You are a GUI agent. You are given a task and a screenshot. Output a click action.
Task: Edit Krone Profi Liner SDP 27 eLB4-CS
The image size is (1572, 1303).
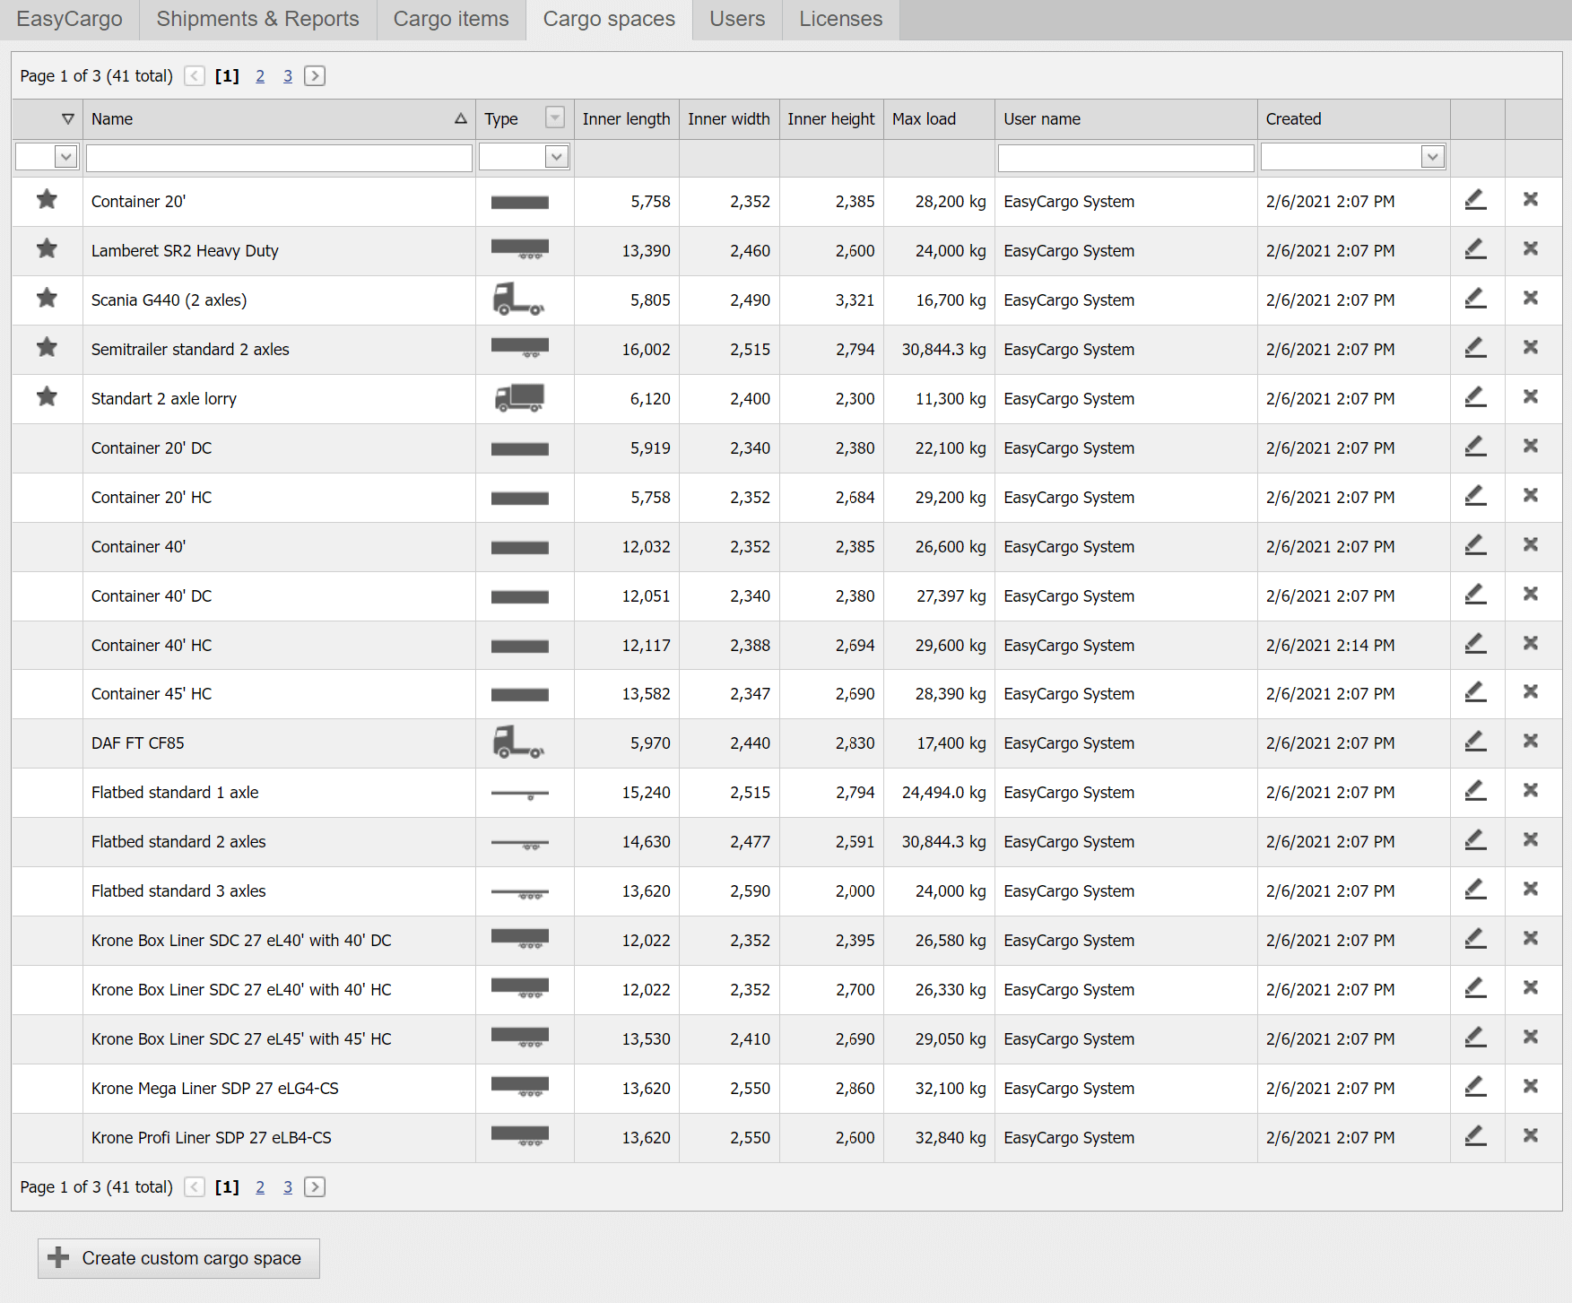coord(1475,1136)
